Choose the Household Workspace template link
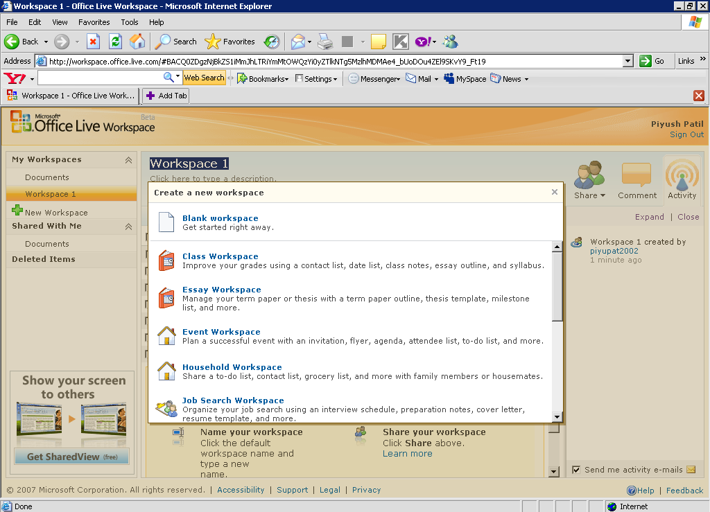 tap(232, 367)
